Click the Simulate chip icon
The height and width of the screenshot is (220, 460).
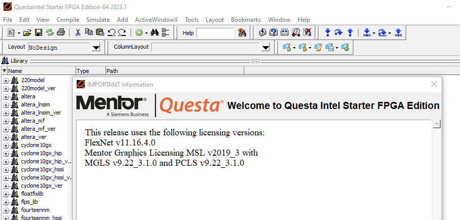(284, 32)
